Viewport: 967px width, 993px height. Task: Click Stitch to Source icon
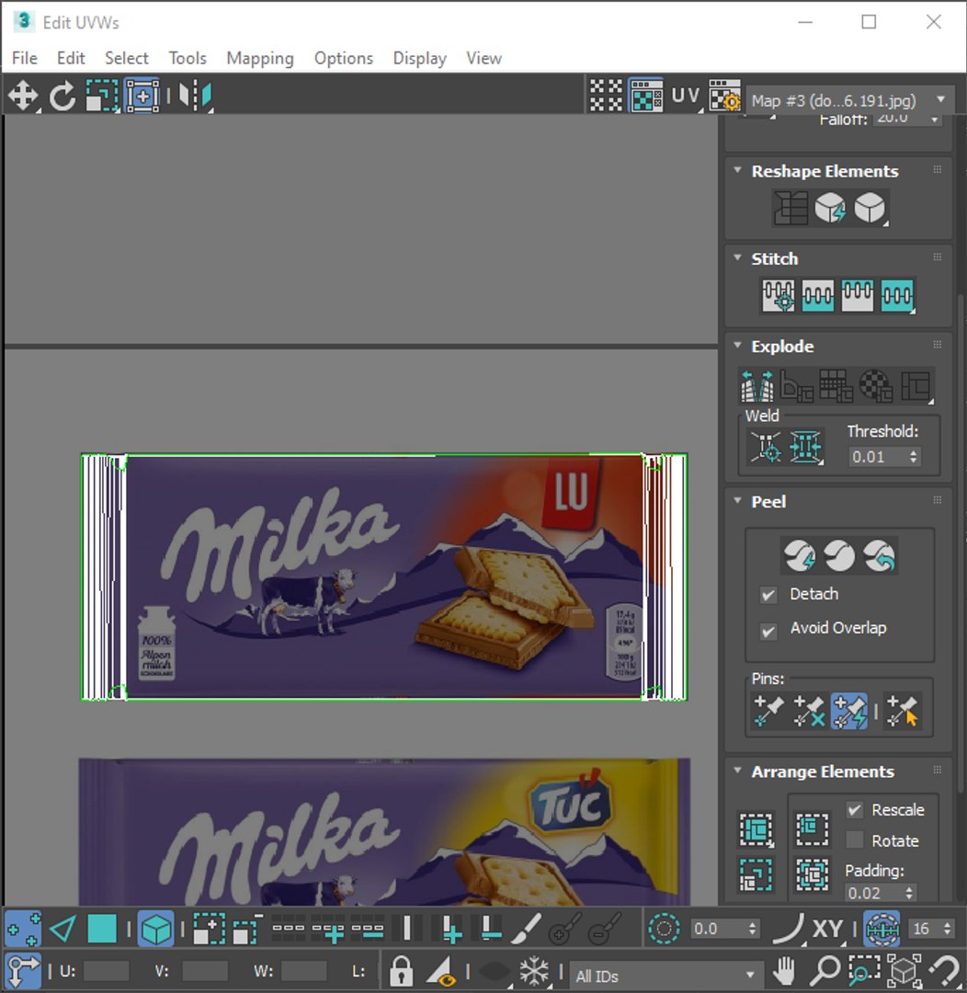coord(858,296)
